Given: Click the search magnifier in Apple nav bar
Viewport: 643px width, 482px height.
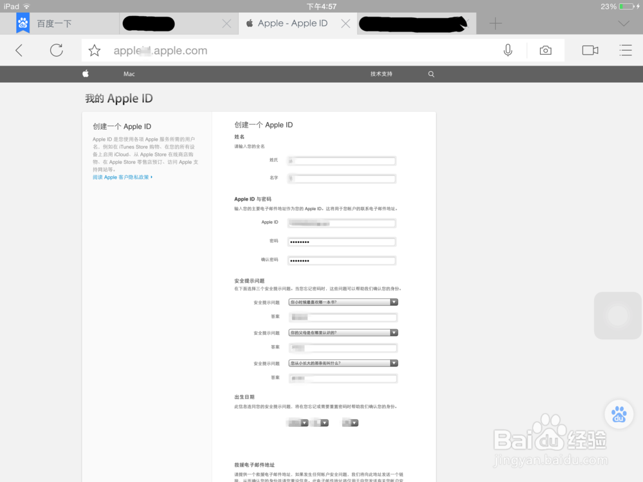Looking at the screenshot, I should (431, 74).
